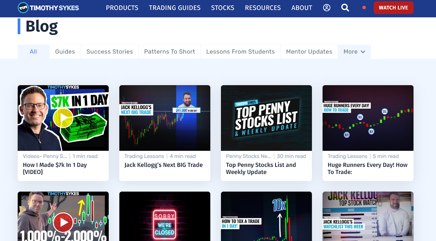Screen dimensions: 436x241
Task: Open How to 10X a Trade thumbnail
Action: 267,216
